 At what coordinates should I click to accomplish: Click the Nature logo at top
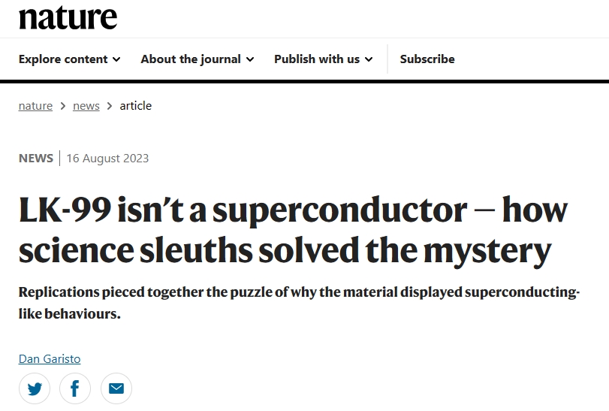(68, 17)
